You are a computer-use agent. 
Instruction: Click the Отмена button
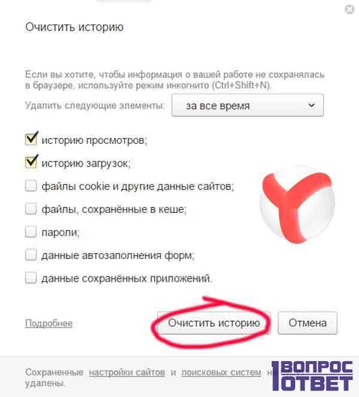tap(308, 323)
